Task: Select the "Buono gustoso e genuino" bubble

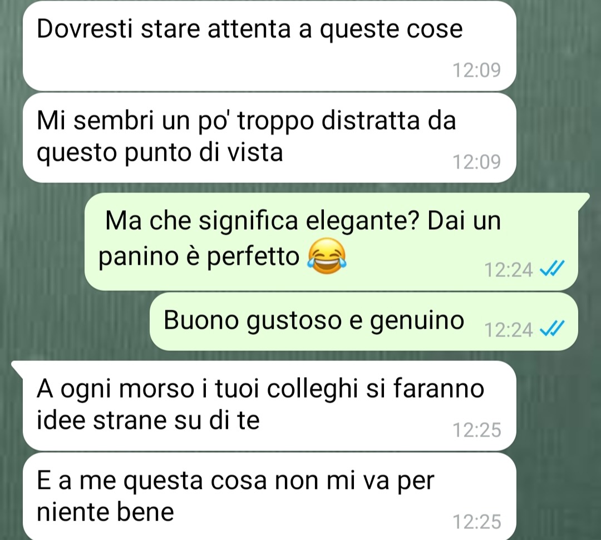Action: tap(363, 321)
